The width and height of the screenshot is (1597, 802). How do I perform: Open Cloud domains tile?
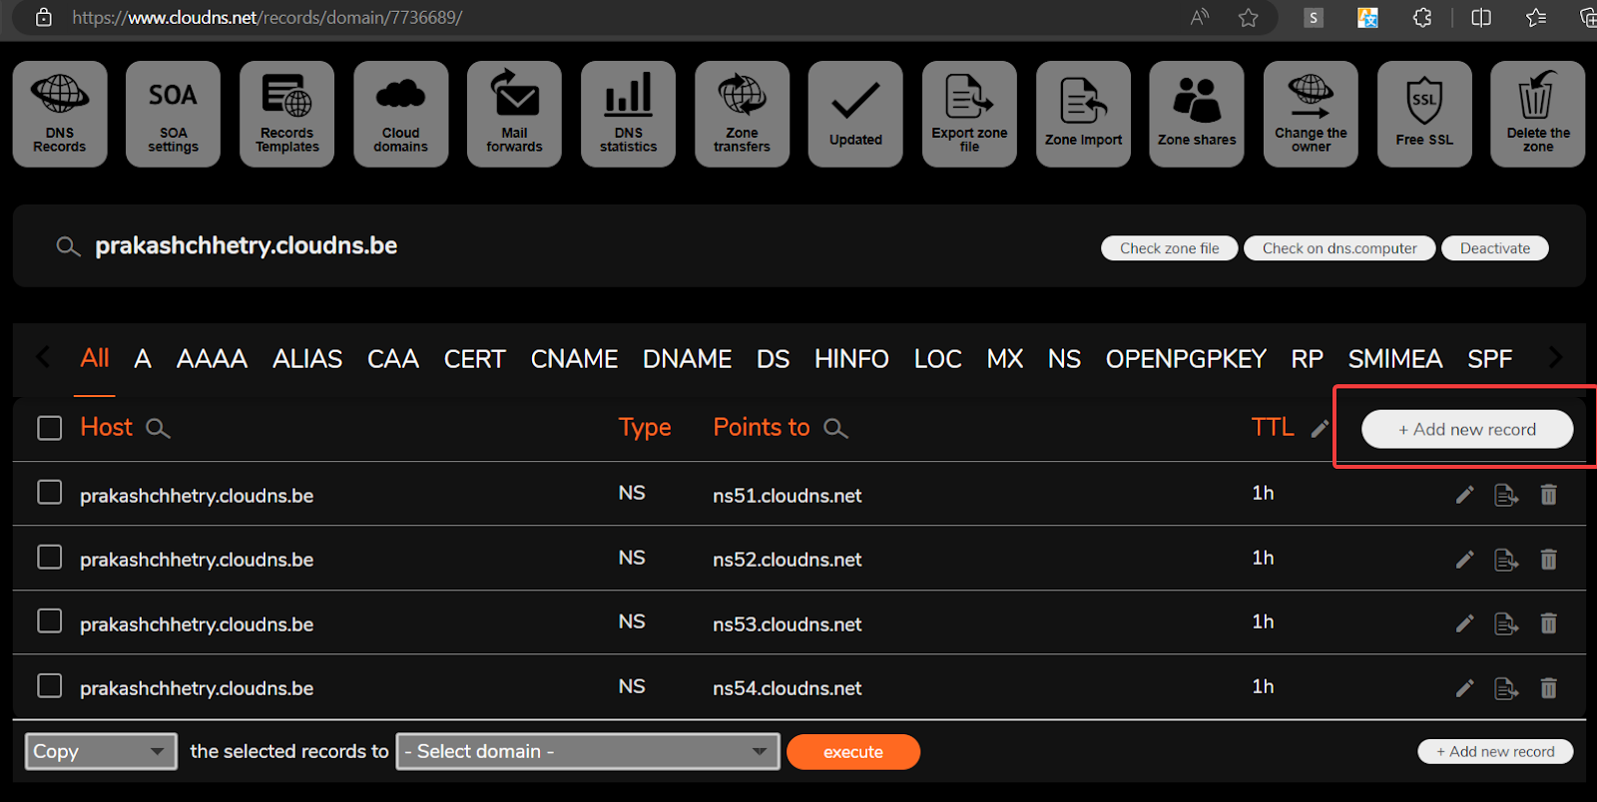coord(400,114)
